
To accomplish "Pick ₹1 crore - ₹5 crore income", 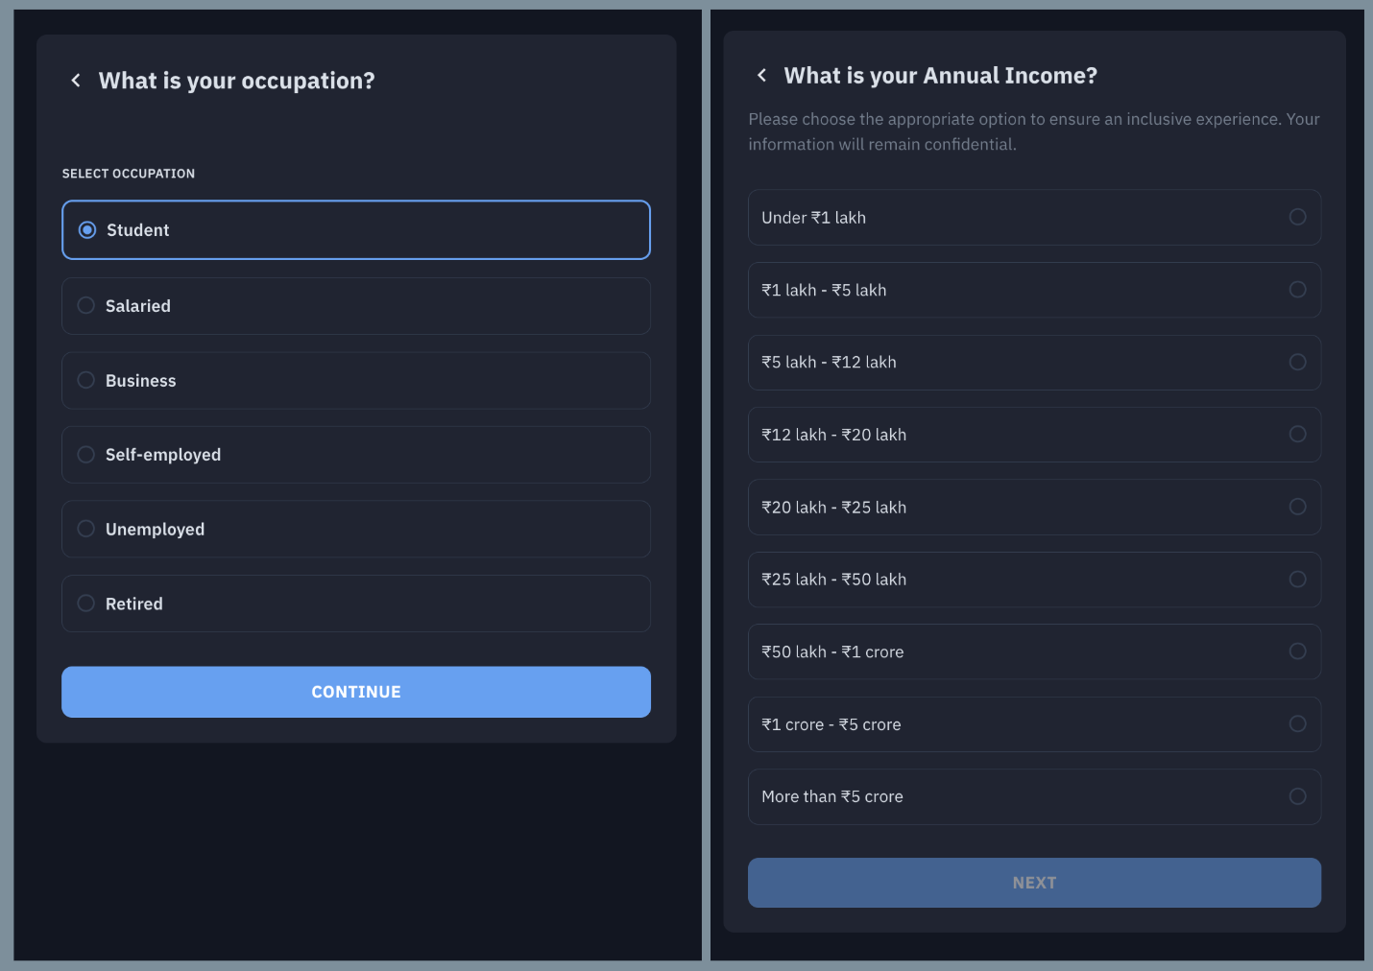I will (1296, 724).
